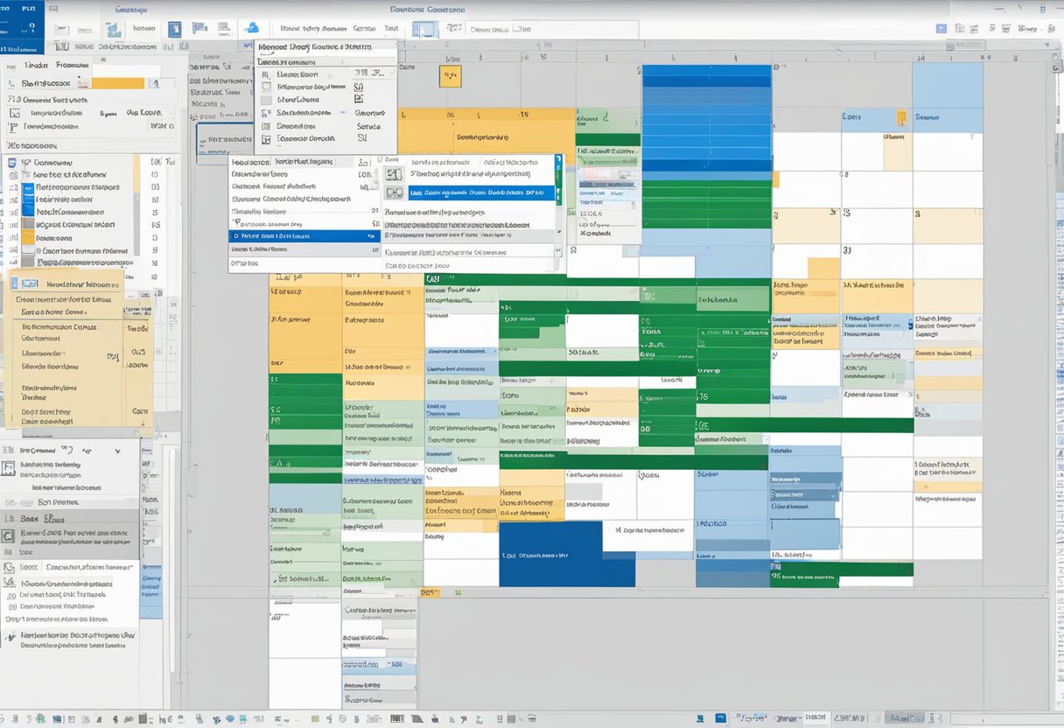Viewport: 1064px width, 728px height.
Task: Click the small blue view icon in top-right toolbar
Action: pos(941,29)
